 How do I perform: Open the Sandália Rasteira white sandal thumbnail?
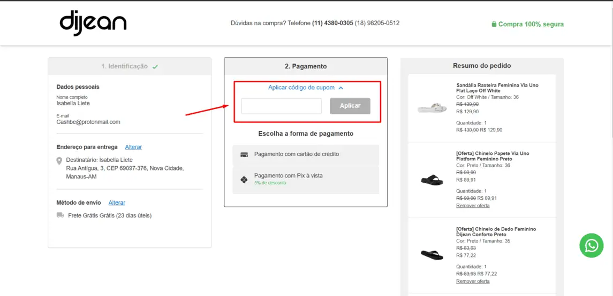[432, 107]
